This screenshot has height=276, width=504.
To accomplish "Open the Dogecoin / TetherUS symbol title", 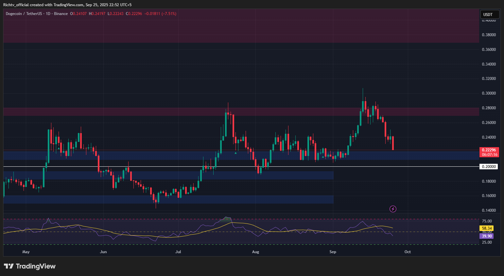I will [x=24, y=14].
